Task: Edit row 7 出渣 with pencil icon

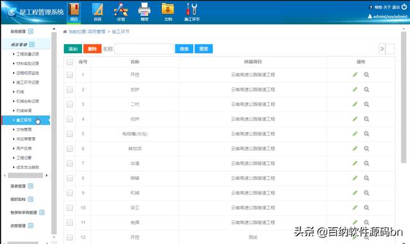Action: click(x=355, y=163)
